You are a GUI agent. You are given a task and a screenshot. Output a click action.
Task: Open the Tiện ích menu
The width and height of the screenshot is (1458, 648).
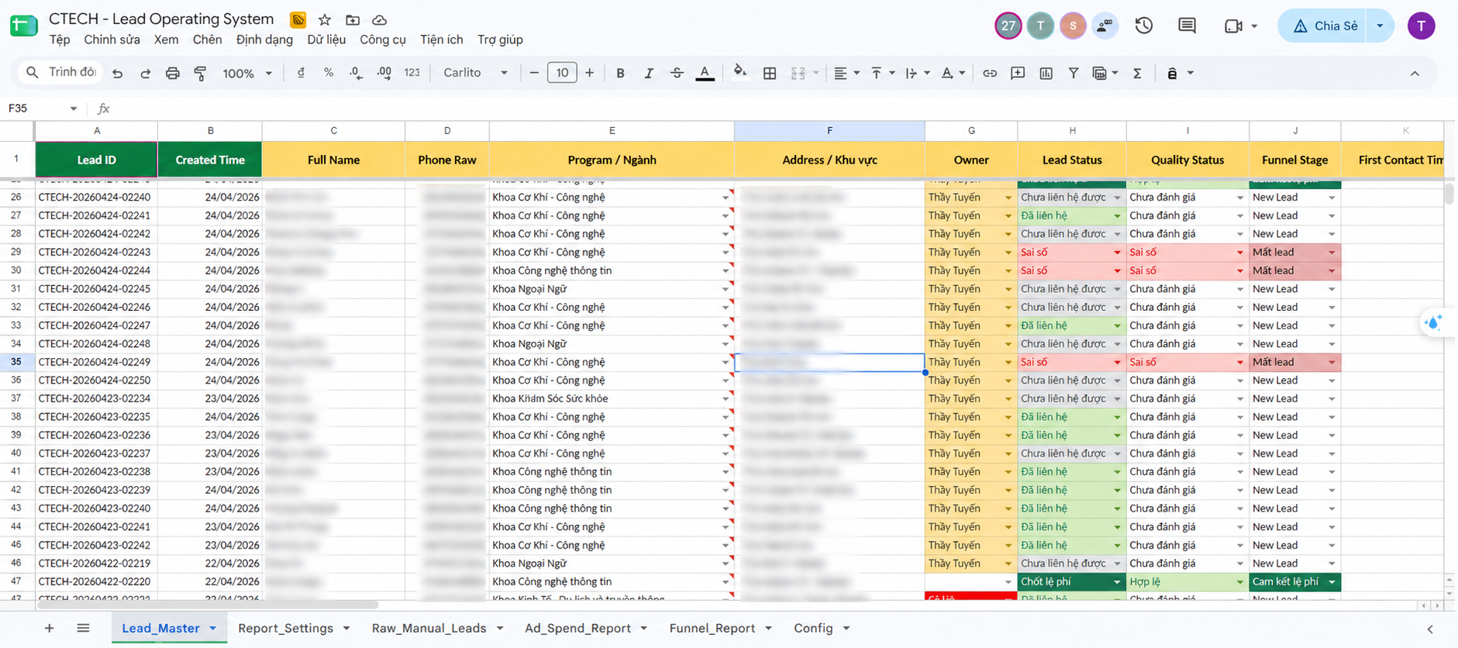click(x=441, y=40)
